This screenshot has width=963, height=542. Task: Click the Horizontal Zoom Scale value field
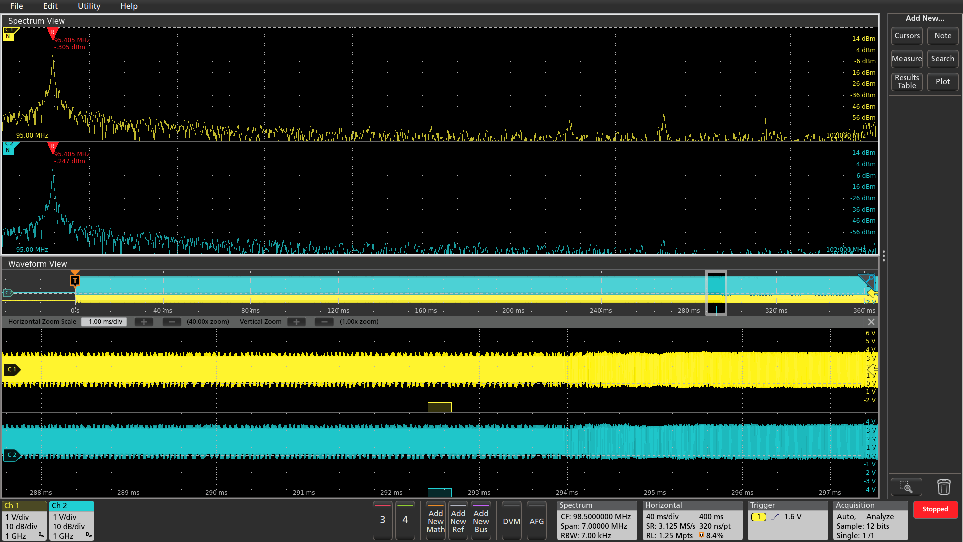pyautogui.click(x=104, y=321)
